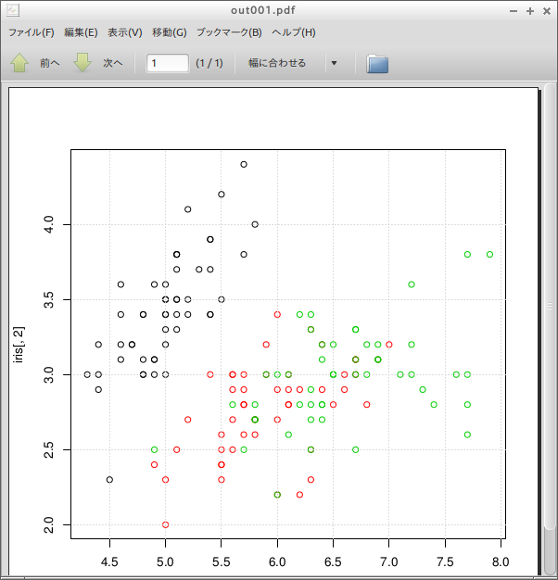Viewport: 558px width, 580px height.
Task: Click the vertical scrollbar on the right
Action: coord(551,306)
